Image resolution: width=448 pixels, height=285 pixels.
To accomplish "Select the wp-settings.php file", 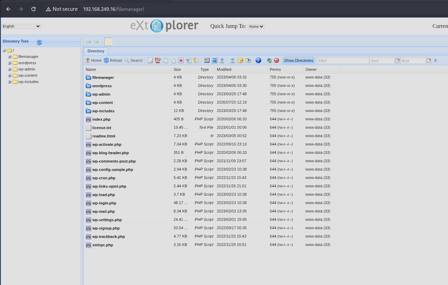I will 209,220.
